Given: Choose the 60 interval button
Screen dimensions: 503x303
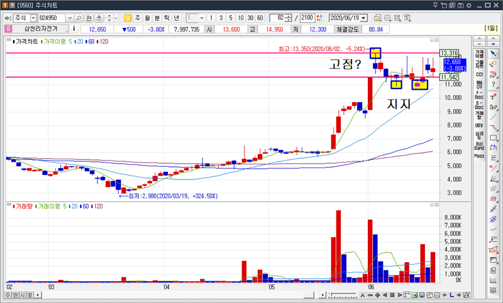Looking at the screenshot, I should pyautogui.click(x=260, y=18).
